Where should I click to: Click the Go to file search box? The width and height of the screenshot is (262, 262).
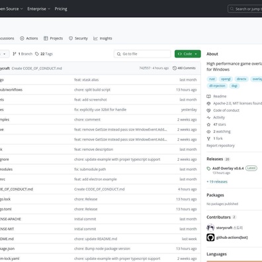tap(142, 54)
